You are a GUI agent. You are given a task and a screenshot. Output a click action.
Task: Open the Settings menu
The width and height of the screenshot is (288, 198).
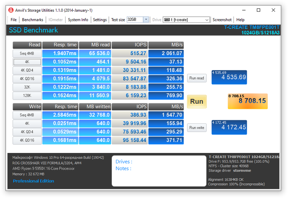pyautogui.click(x=100, y=20)
